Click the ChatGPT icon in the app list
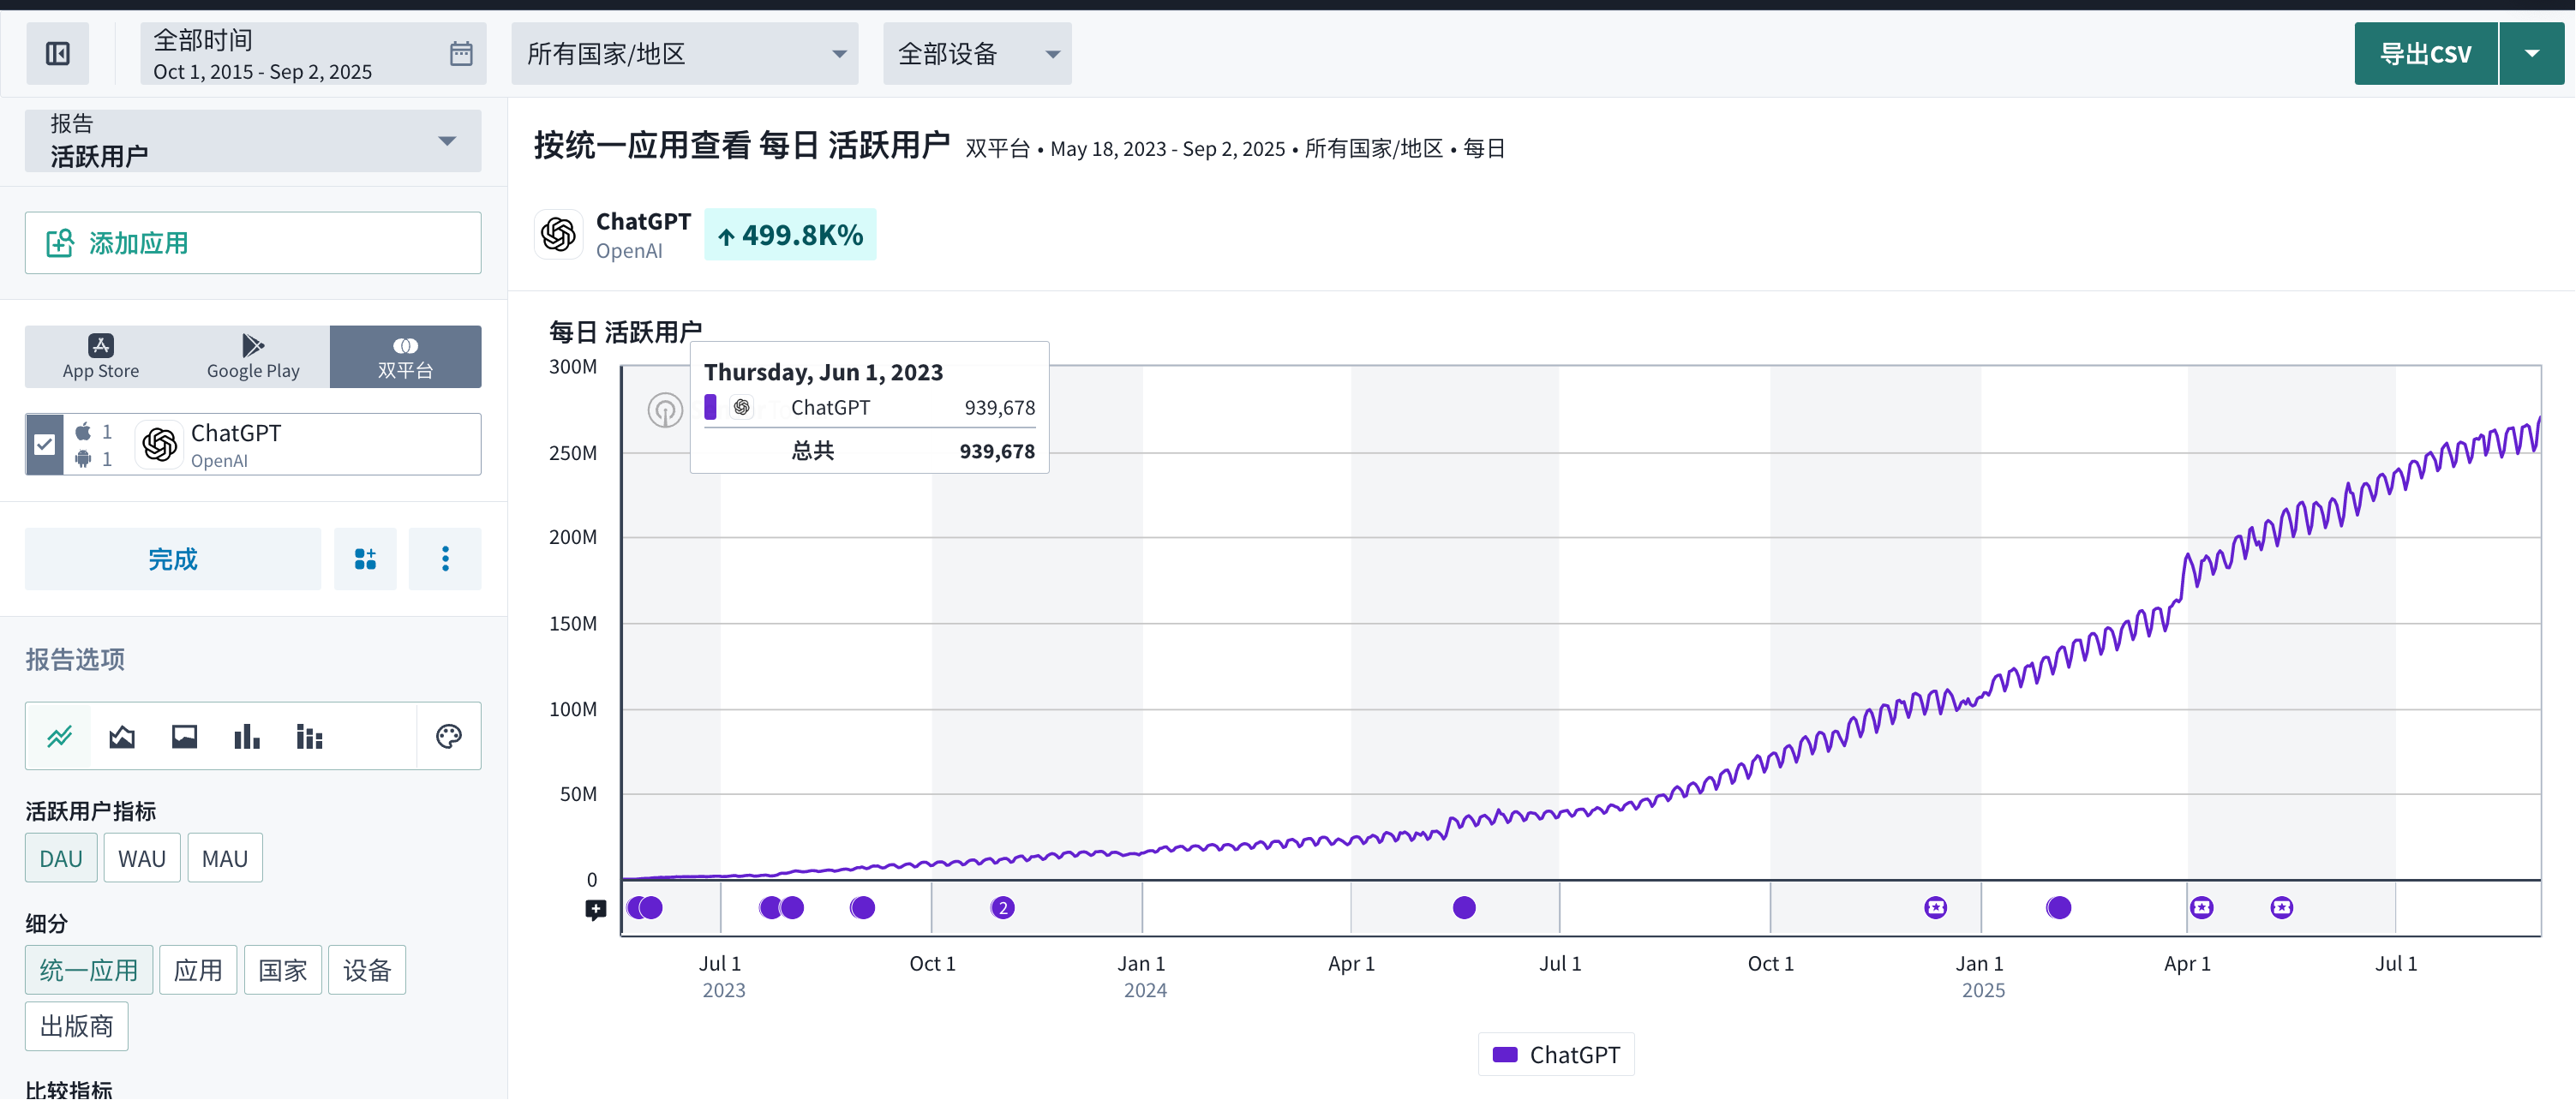The width and height of the screenshot is (2576, 1100). (160, 444)
